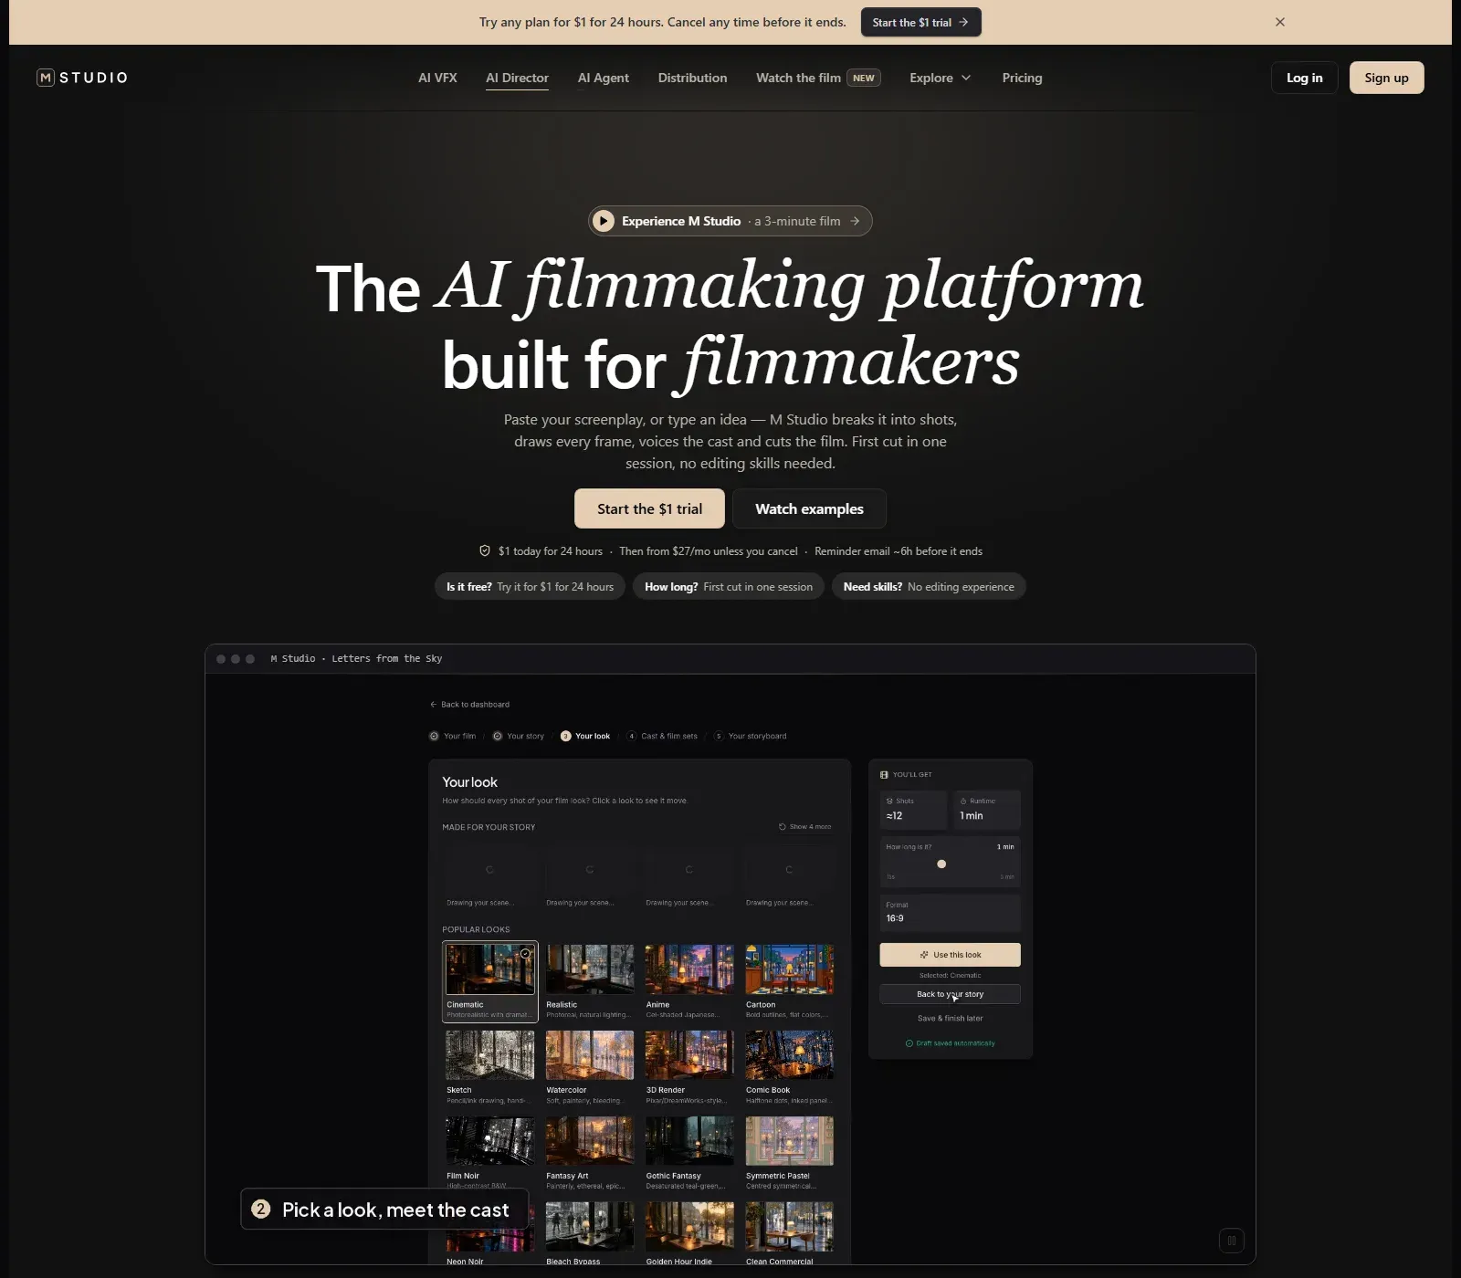Choose the Realistic look thumbnail
The width and height of the screenshot is (1461, 1278).
(x=590, y=969)
